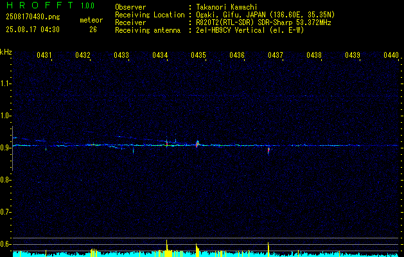The image size is (404, 257).
Task: Click the red meteor echo at 0434
Action: (x=167, y=143)
